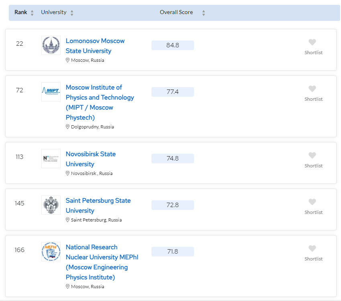Click the MIPT logo thumbnail
This screenshot has width=341, height=301.
point(51,92)
